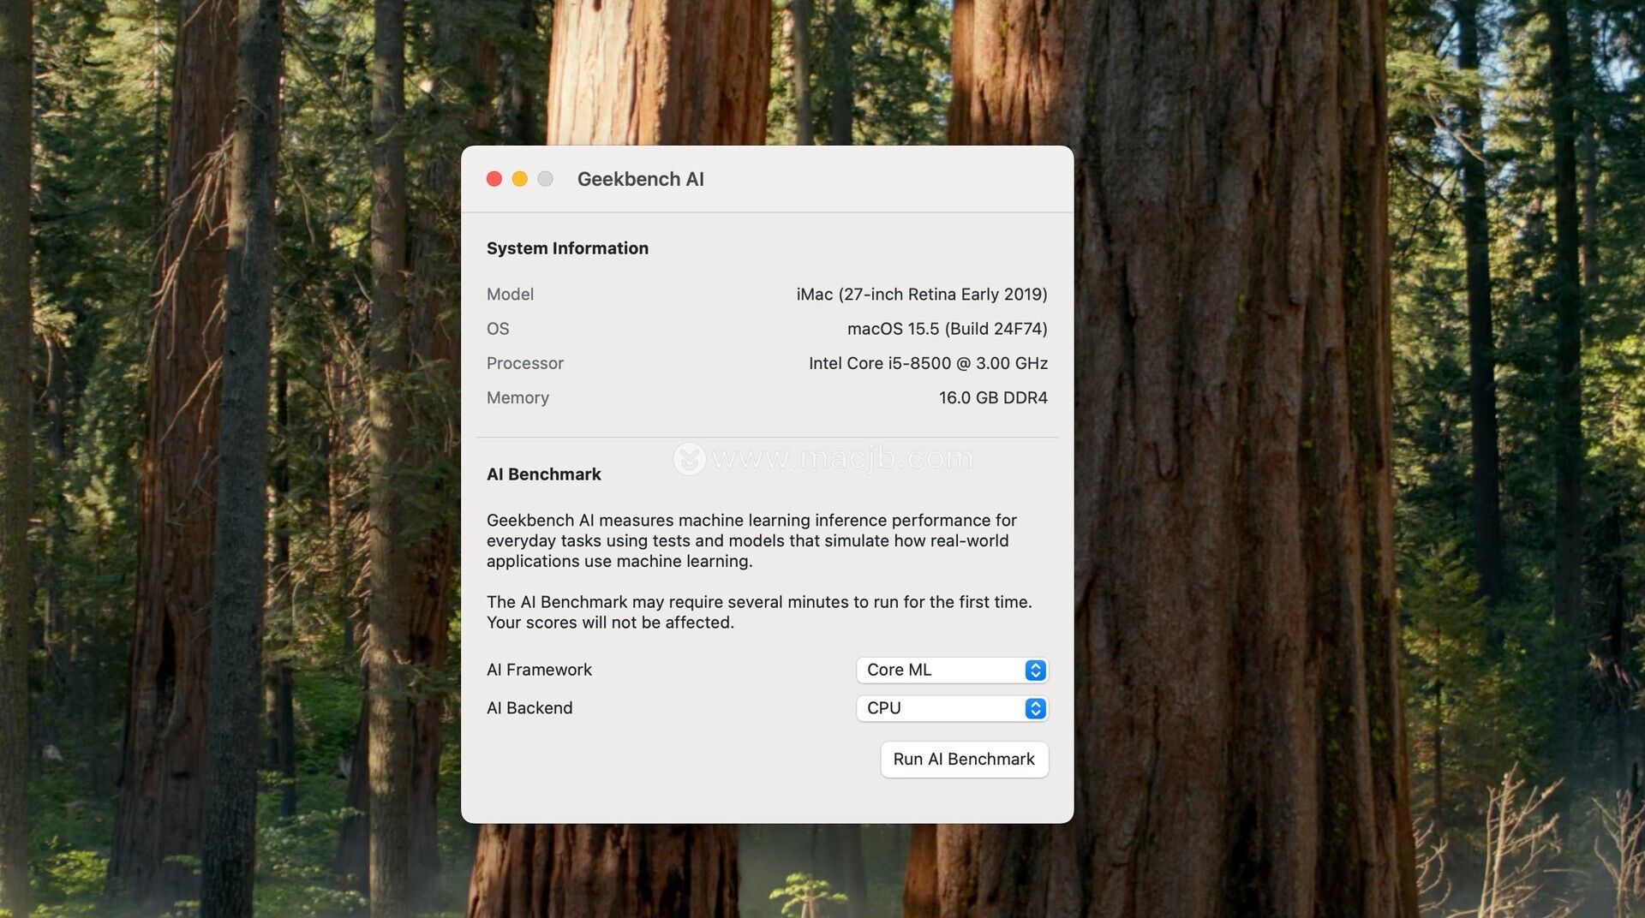Click the AI Backend label
This screenshot has height=918, width=1645.
tap(529, 708)
